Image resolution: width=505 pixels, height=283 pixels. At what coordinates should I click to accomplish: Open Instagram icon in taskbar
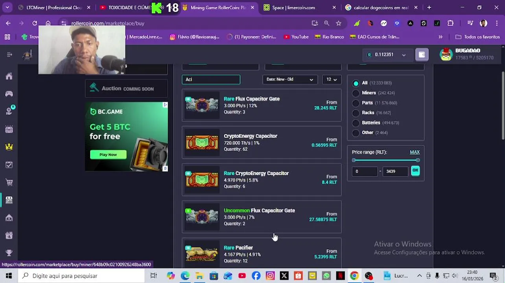coord(270,276)
